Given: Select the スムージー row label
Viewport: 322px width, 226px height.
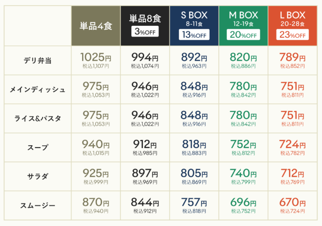Looking at the screenshot, I should click(37, 205).
